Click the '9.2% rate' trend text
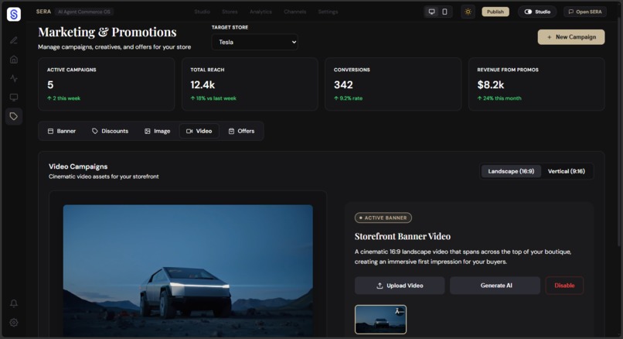 tap(348, 98)
